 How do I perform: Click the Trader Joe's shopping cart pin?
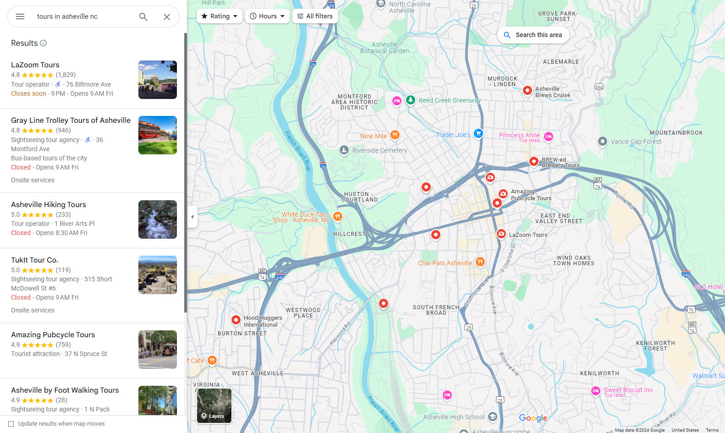pyautogui.click(x=478, y=134)
